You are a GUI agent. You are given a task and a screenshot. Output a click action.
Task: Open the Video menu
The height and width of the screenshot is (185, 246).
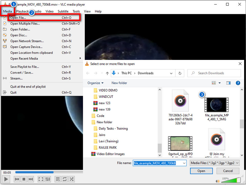(50, 11)
